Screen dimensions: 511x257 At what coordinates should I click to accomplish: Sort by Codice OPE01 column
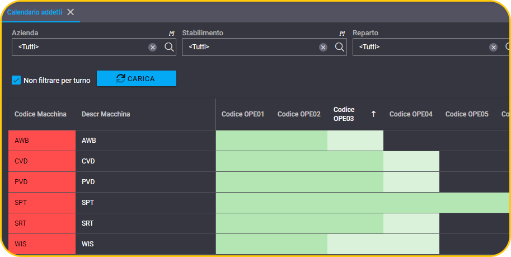243,114
